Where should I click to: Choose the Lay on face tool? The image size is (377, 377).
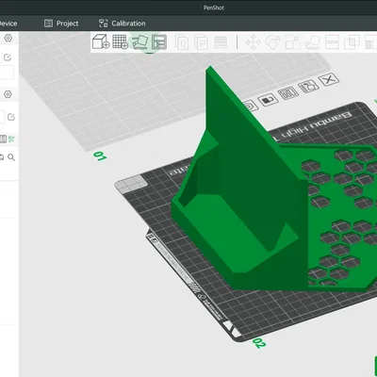click(312, 42)
